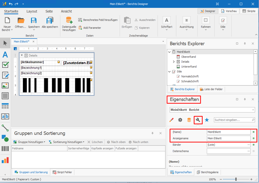Collapse the Stile tree node
This screenshot has height=183, width=259.
[169, 71]
